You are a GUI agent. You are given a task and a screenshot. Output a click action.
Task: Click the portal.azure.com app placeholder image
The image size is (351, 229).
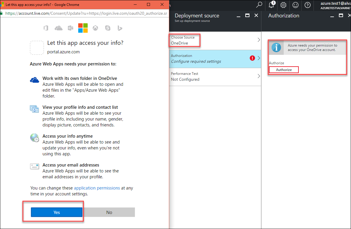(x=37, y=47)
